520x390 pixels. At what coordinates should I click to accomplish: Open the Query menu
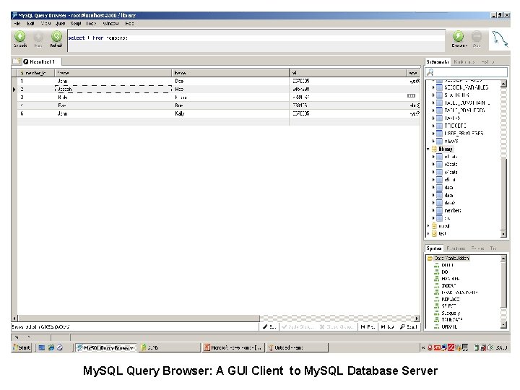click(61, 24)
